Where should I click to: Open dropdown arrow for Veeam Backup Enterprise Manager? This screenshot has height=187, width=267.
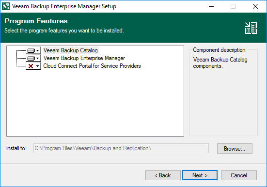click(38, 59)
